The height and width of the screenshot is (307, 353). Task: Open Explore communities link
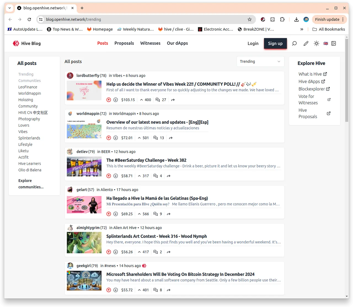coord(31,184)
